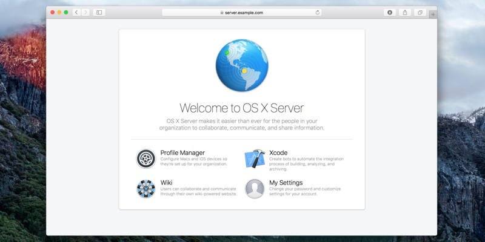Click the Configure Macs and iOS devices description
Viewport: 485px width, 242px height.
pyautogui.click(x=193, y=162)
